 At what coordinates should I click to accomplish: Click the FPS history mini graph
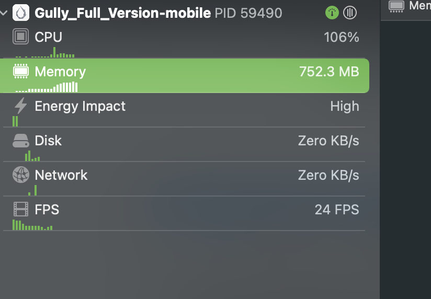tap(32, 226)
